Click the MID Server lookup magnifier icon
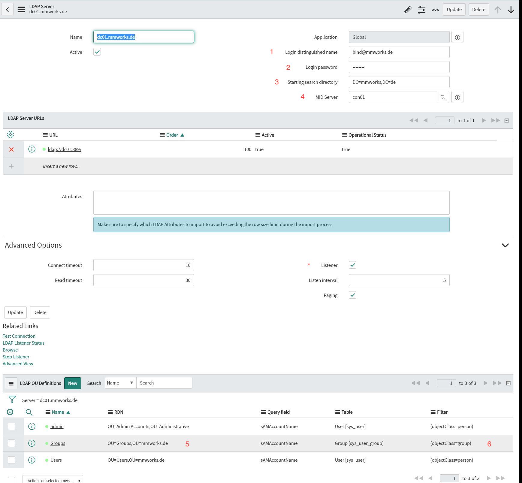This screenshot has width=522, height=483. (x=443, y=97)
